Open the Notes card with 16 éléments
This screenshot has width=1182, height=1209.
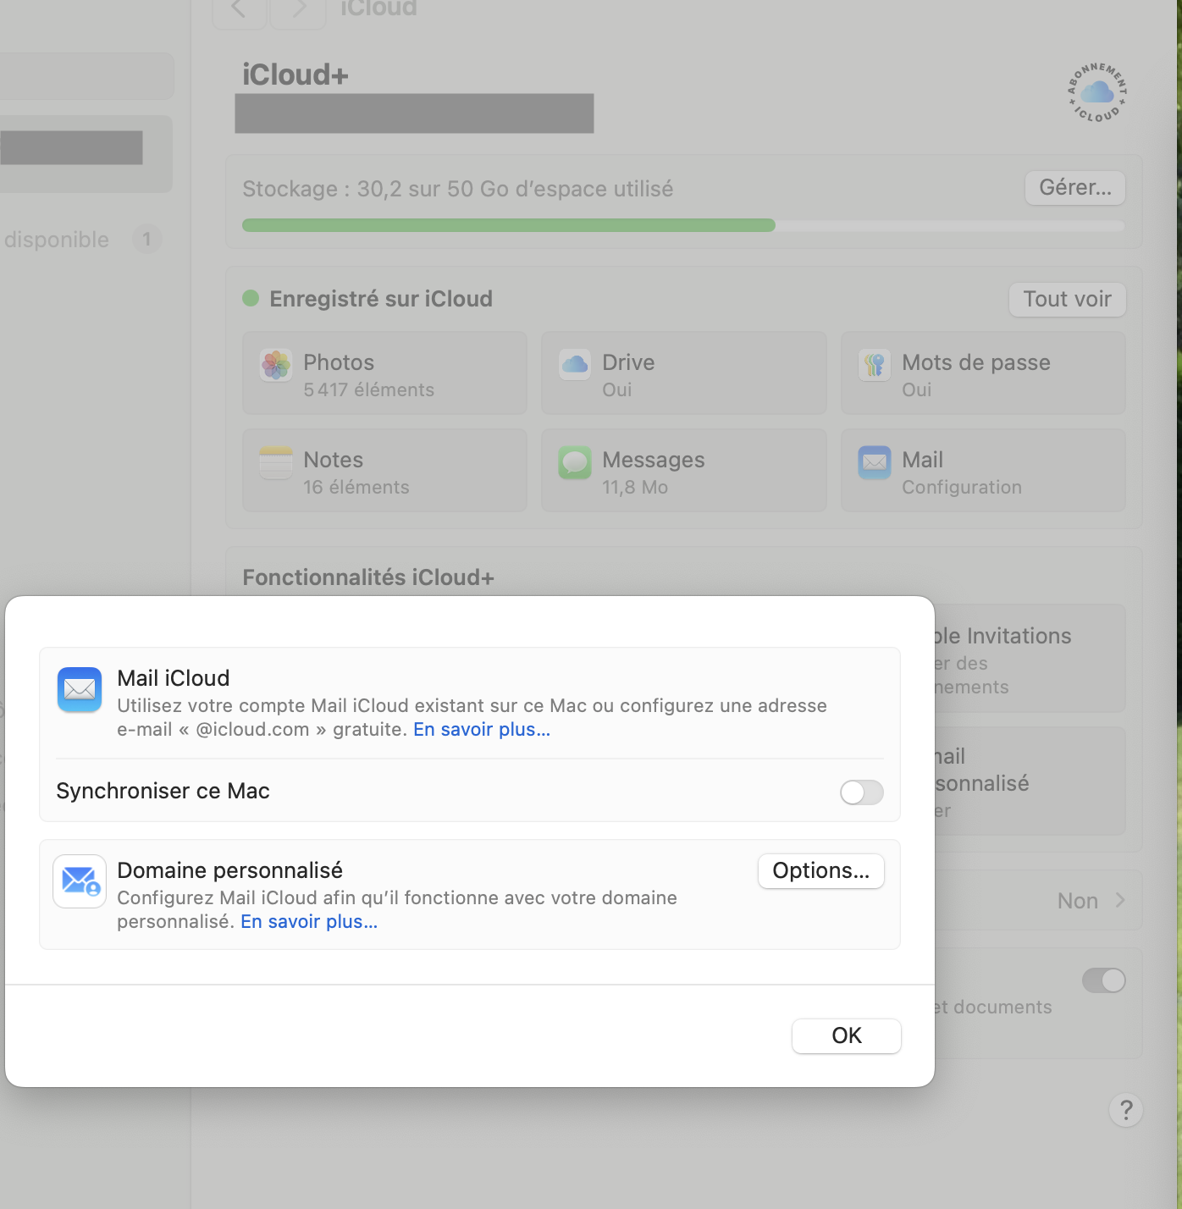pos(384,470)
